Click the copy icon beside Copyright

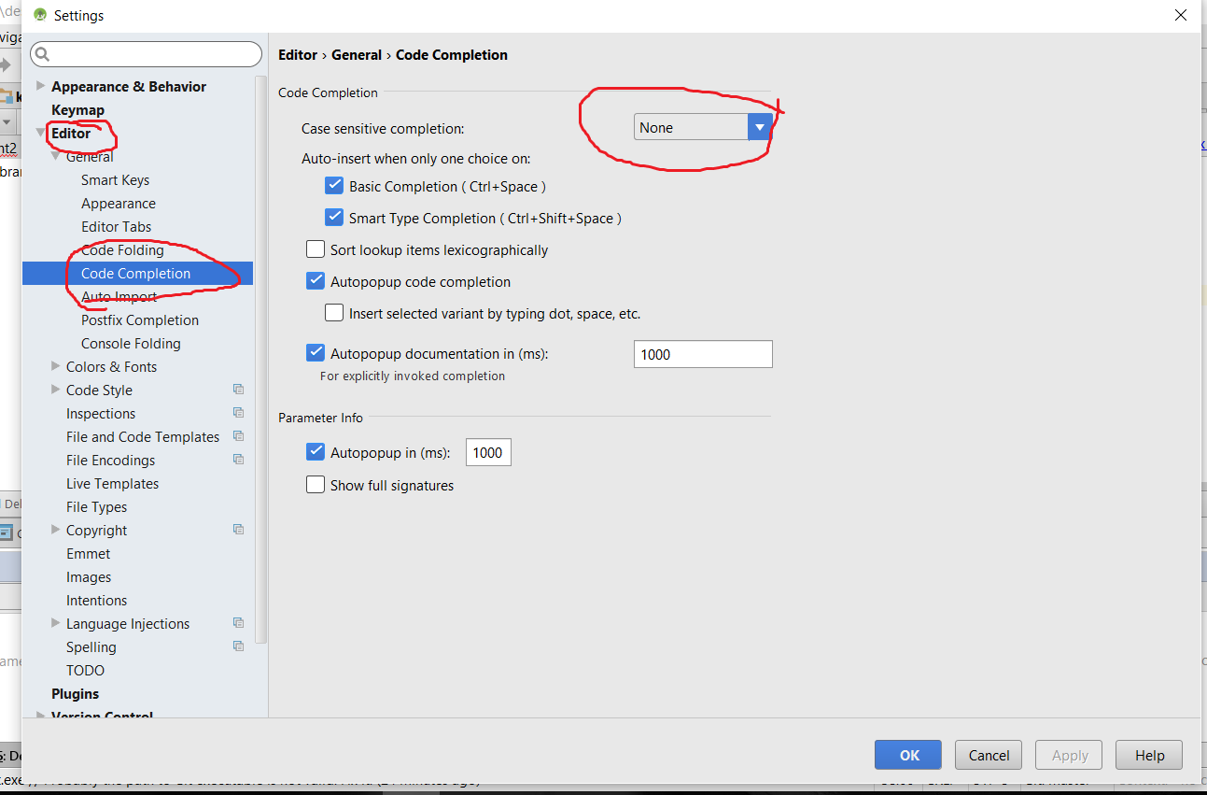click(238, 530)
